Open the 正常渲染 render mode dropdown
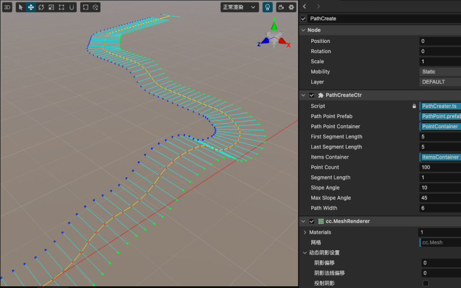This screenshot has width=461, height=288. click(x=240, y=7)
